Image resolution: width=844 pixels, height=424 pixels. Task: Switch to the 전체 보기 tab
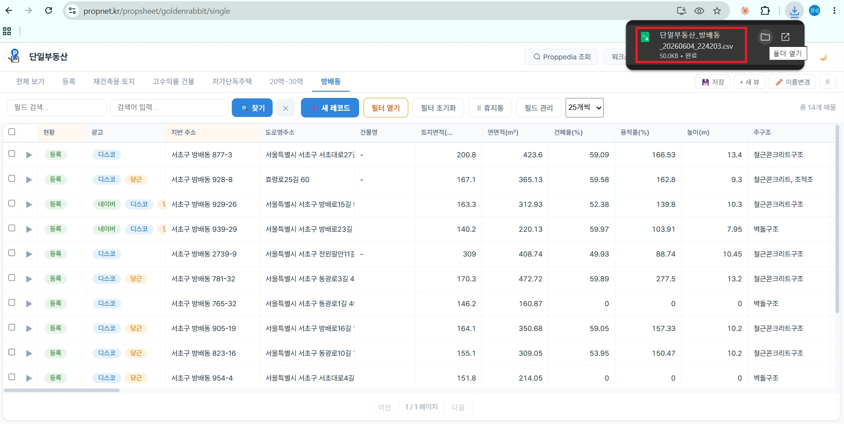[30, 82]
